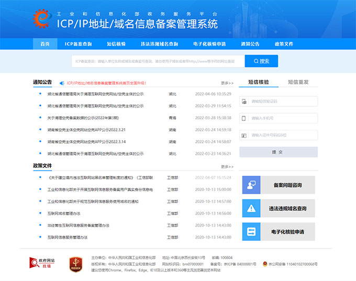Open ICP备案查询 in the navigation bar
This screenshot has height=281, width=356.
click(78, 44)
